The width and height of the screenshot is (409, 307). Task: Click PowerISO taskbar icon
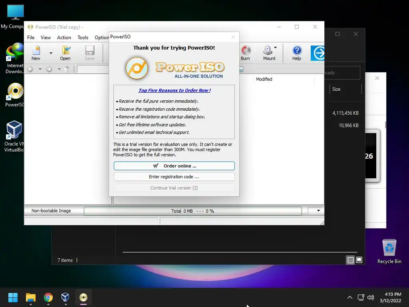coord(83,297)
